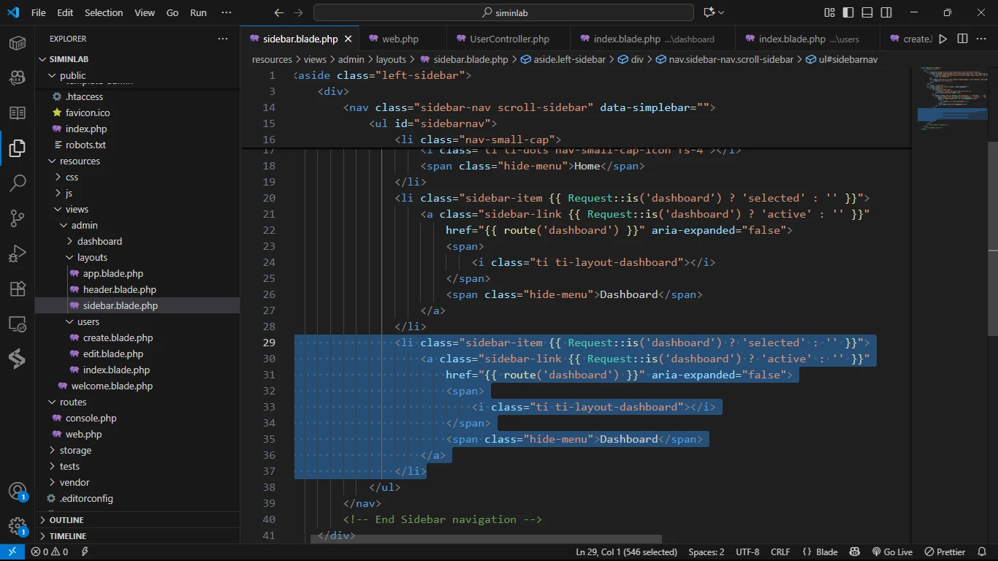Toggle the secondary side bar

(886, 12)
